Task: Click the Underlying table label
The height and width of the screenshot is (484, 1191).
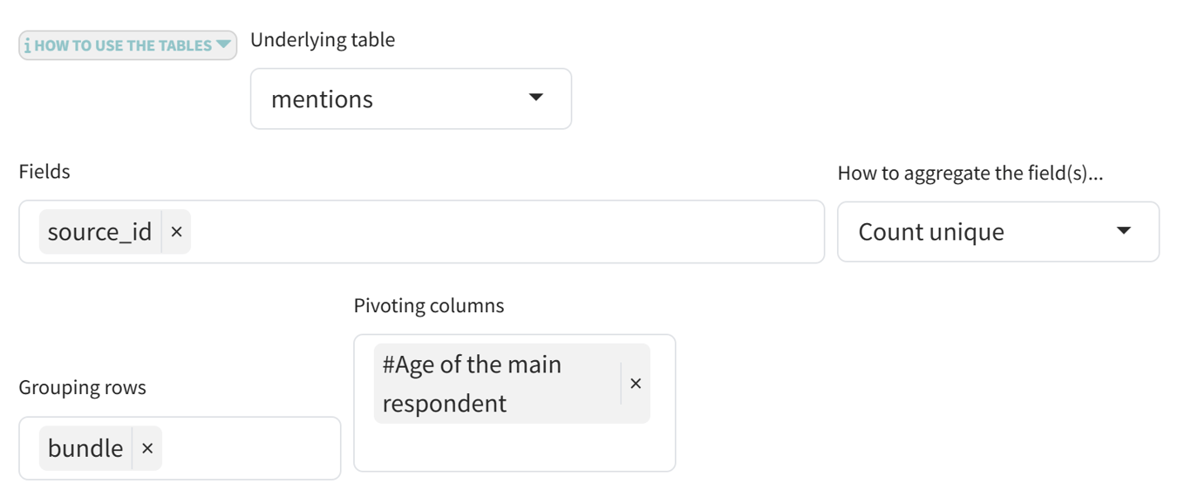Action: tap(323, 40)
